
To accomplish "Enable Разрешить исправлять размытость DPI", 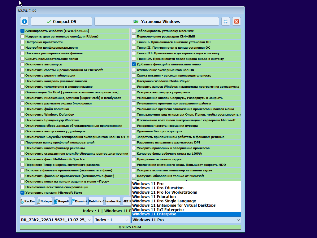I will tap(134, 143).
